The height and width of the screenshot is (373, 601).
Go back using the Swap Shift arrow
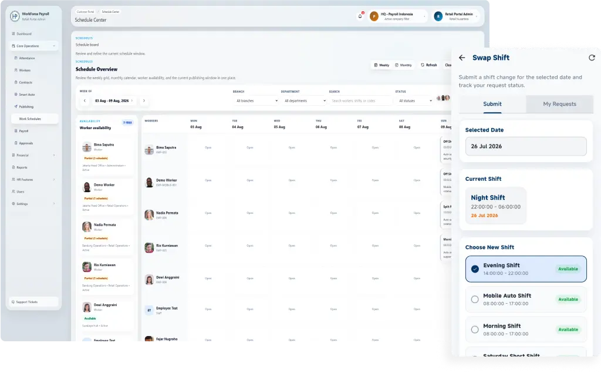click(x=462, y=58)
